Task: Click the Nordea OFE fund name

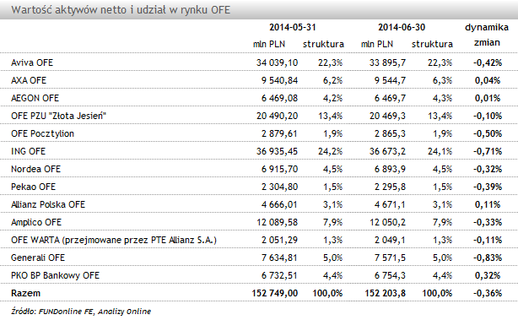Action: click(35, 169)
